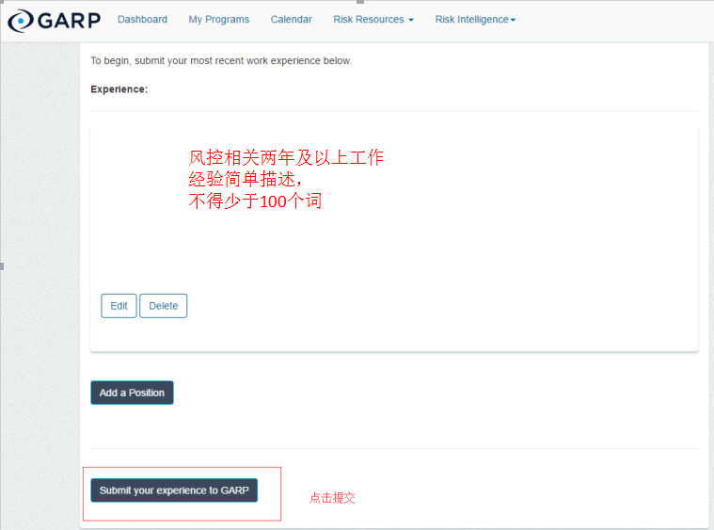Click the caret arrow beside Risk Resources
This screenshot has height=530, width=714.
click(x=410, y=20)
